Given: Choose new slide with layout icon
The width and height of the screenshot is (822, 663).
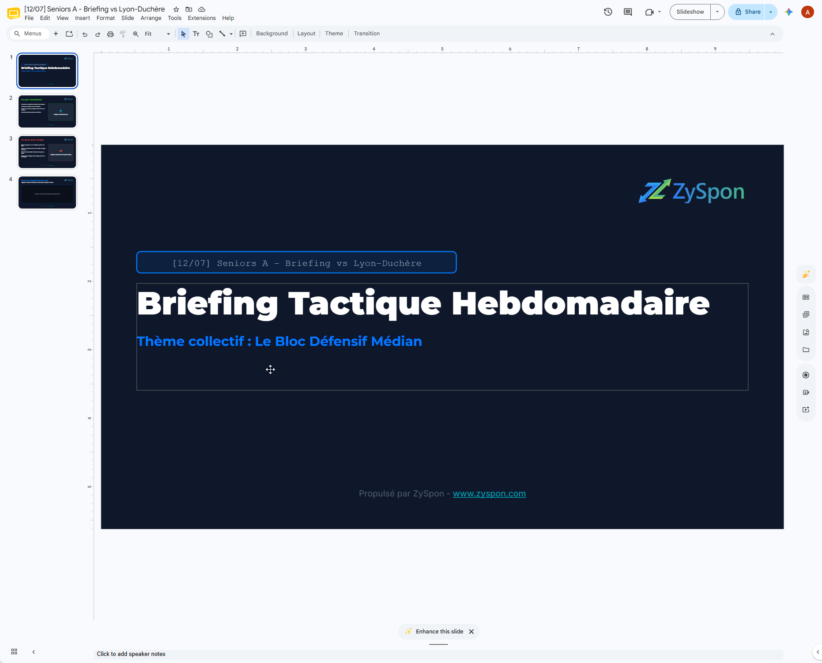Looking at the screenshot, I should point(69,34).
